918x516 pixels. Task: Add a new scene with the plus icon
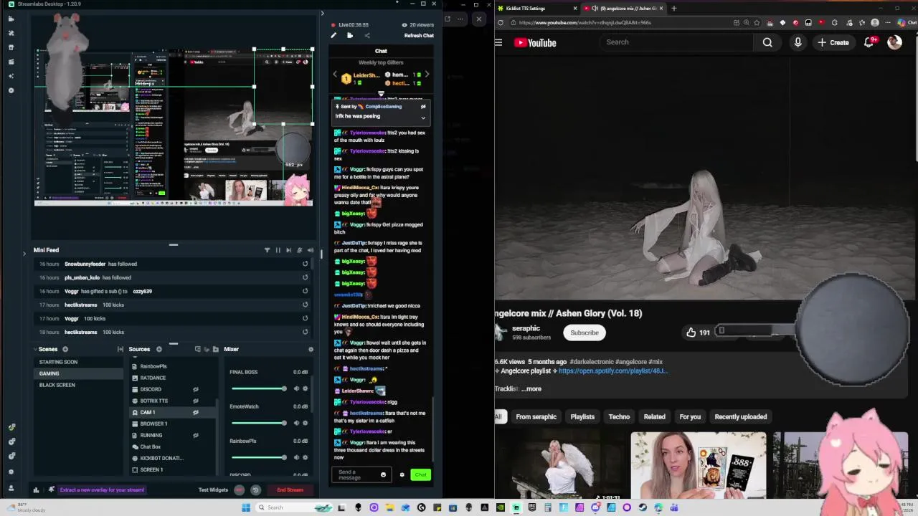click(65, 349)
